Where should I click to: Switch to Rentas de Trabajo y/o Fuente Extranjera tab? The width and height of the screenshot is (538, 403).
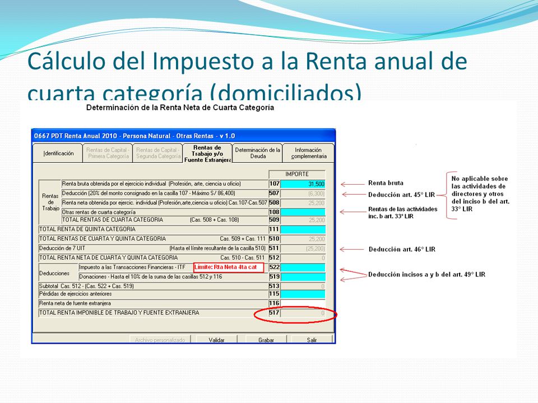coord(207,153)
